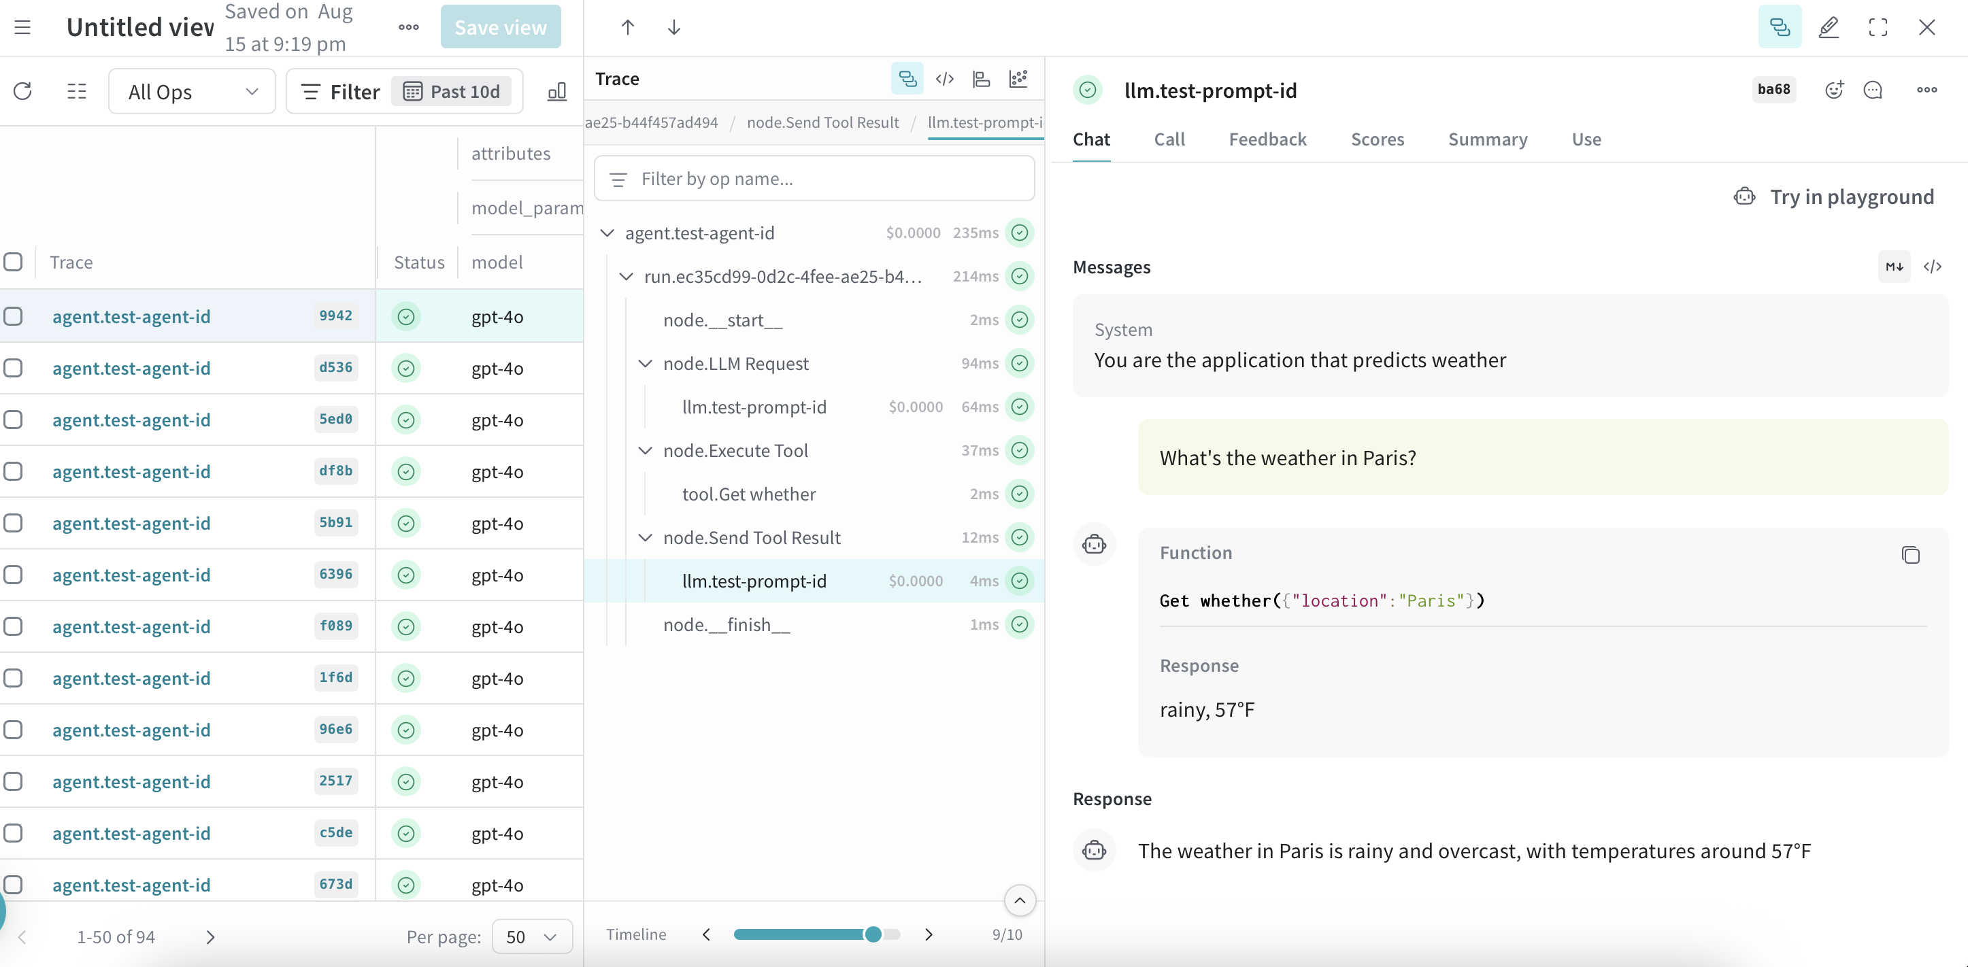Switch Trace panel to flame graph view

pyautogui.click(x=981, y=79)
